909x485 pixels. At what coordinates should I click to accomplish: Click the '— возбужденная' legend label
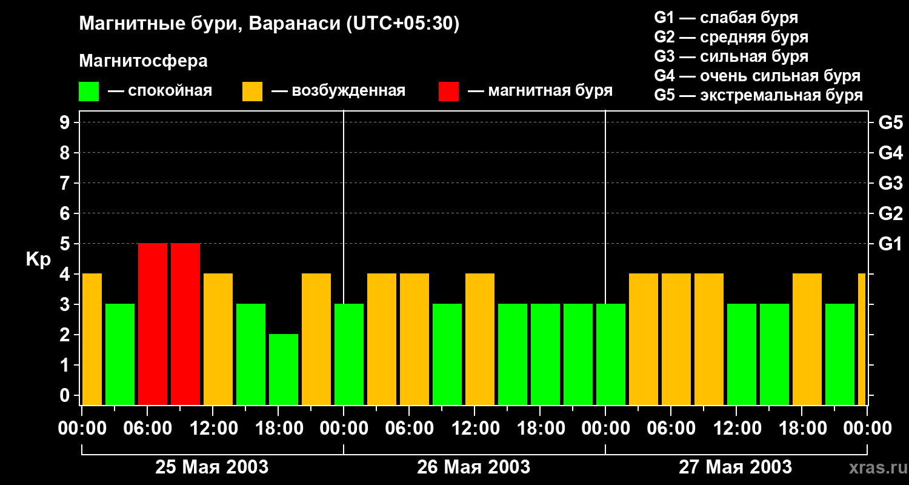coord(338,91)
